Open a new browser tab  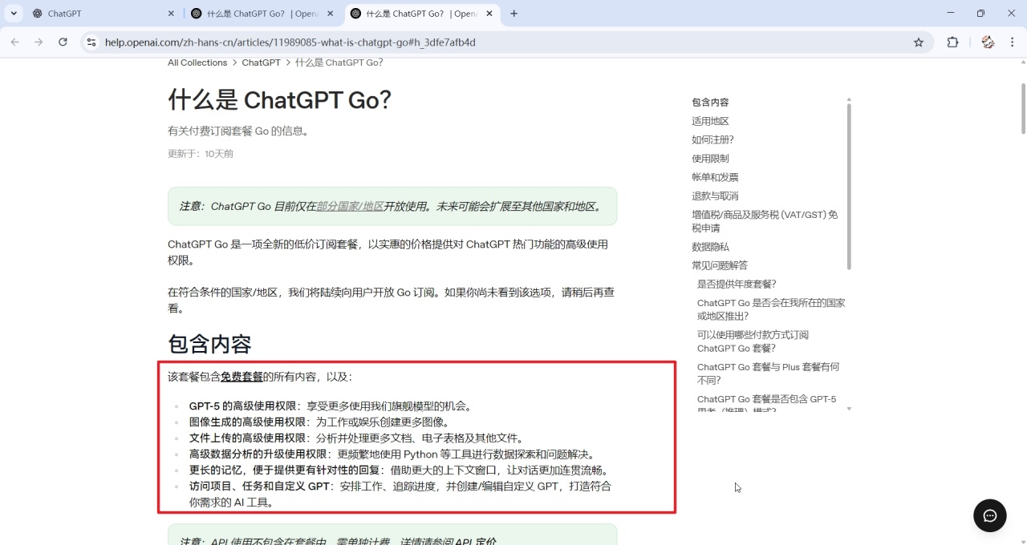(514, 14)
